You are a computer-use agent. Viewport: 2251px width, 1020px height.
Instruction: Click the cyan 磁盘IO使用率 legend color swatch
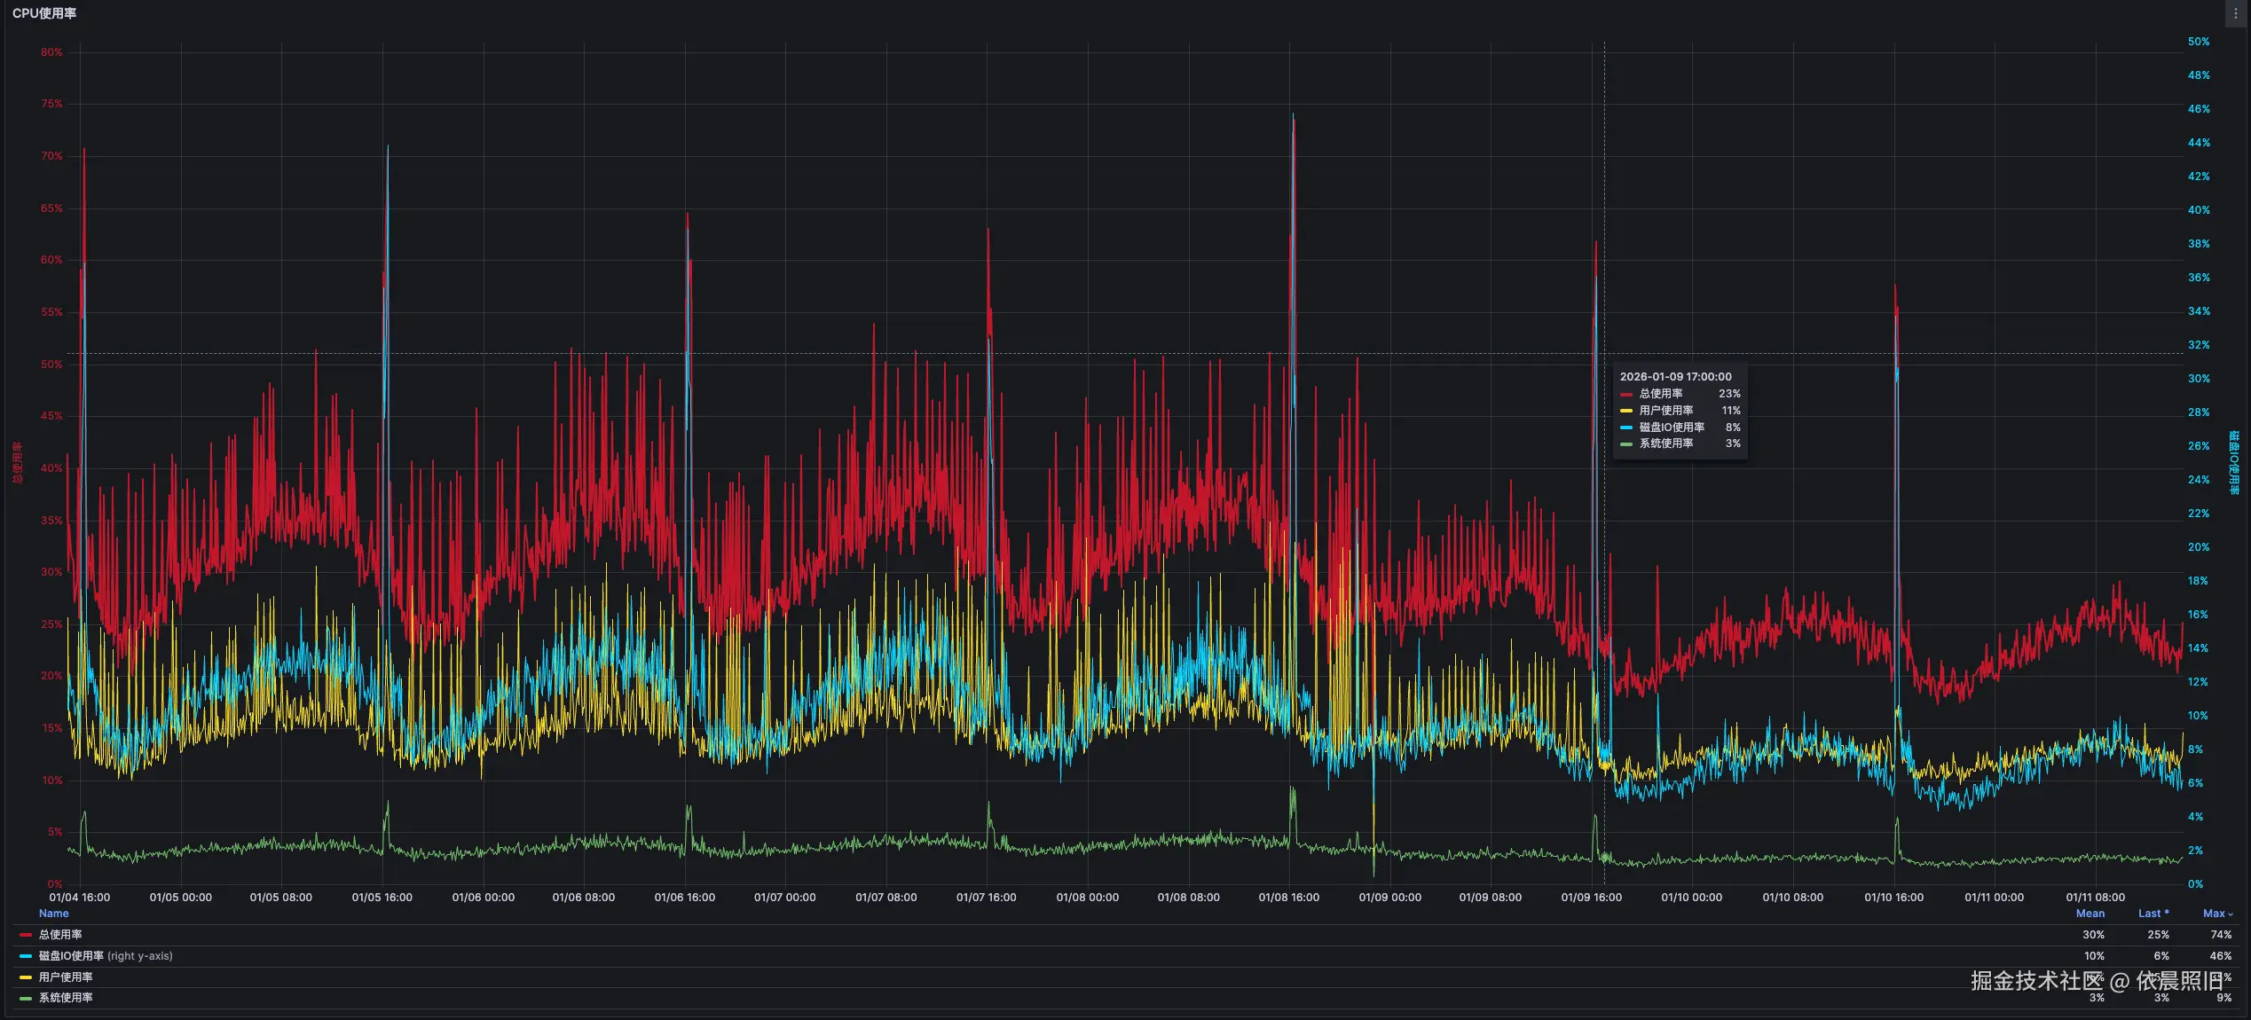coord(26,956)
